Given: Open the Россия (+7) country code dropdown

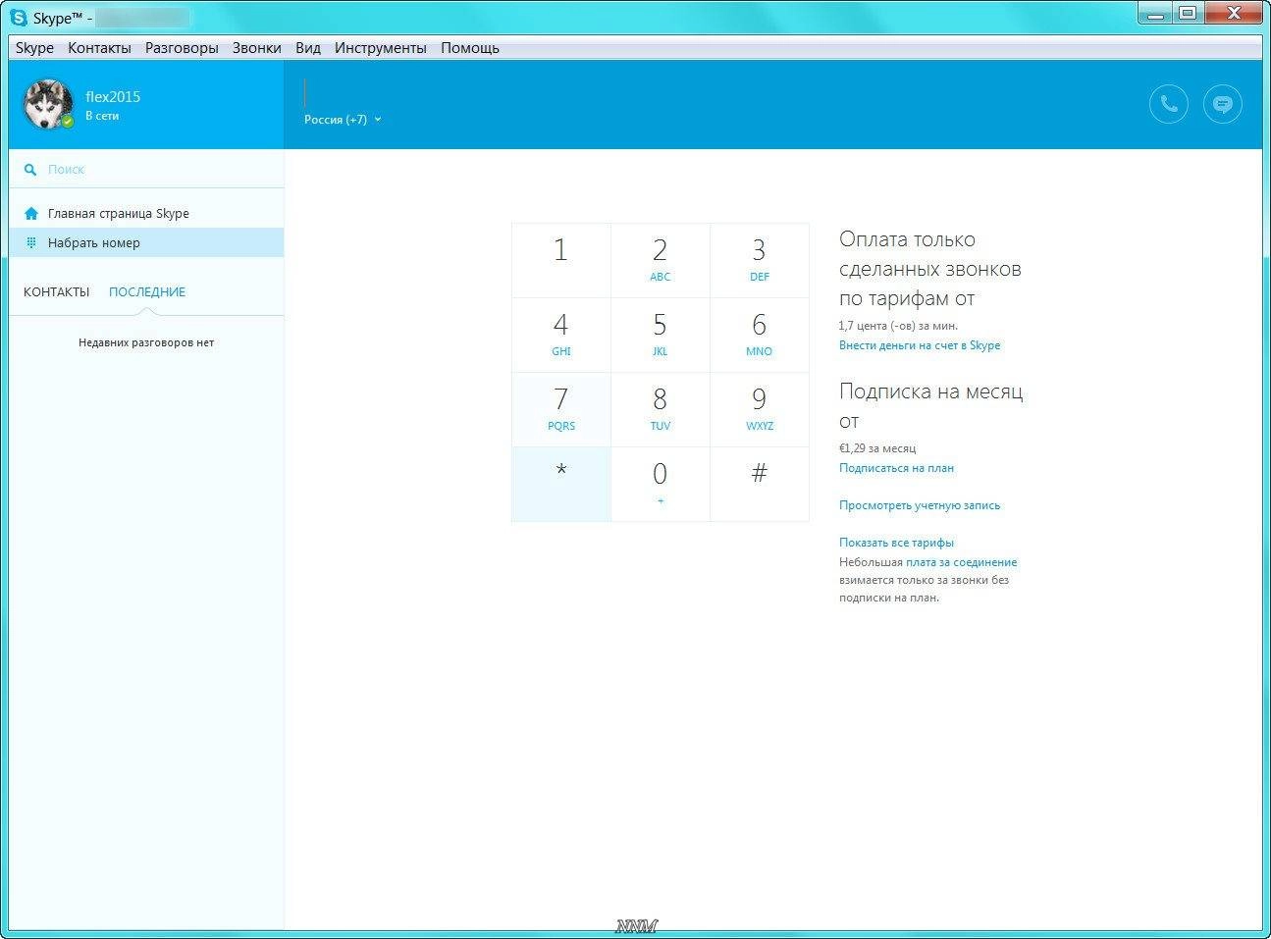Looking at the screenshot, I should 343,120.
